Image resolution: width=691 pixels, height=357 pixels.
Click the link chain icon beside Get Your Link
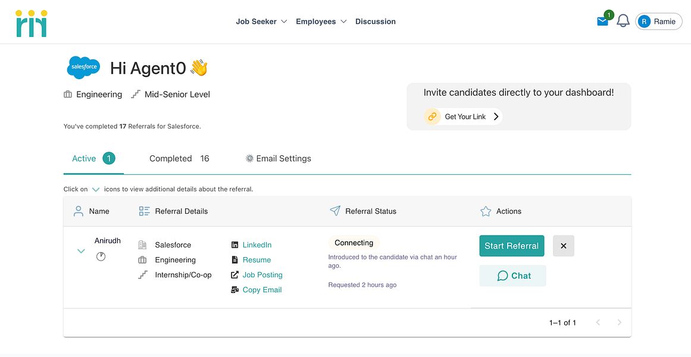click(x=432, y=116)
